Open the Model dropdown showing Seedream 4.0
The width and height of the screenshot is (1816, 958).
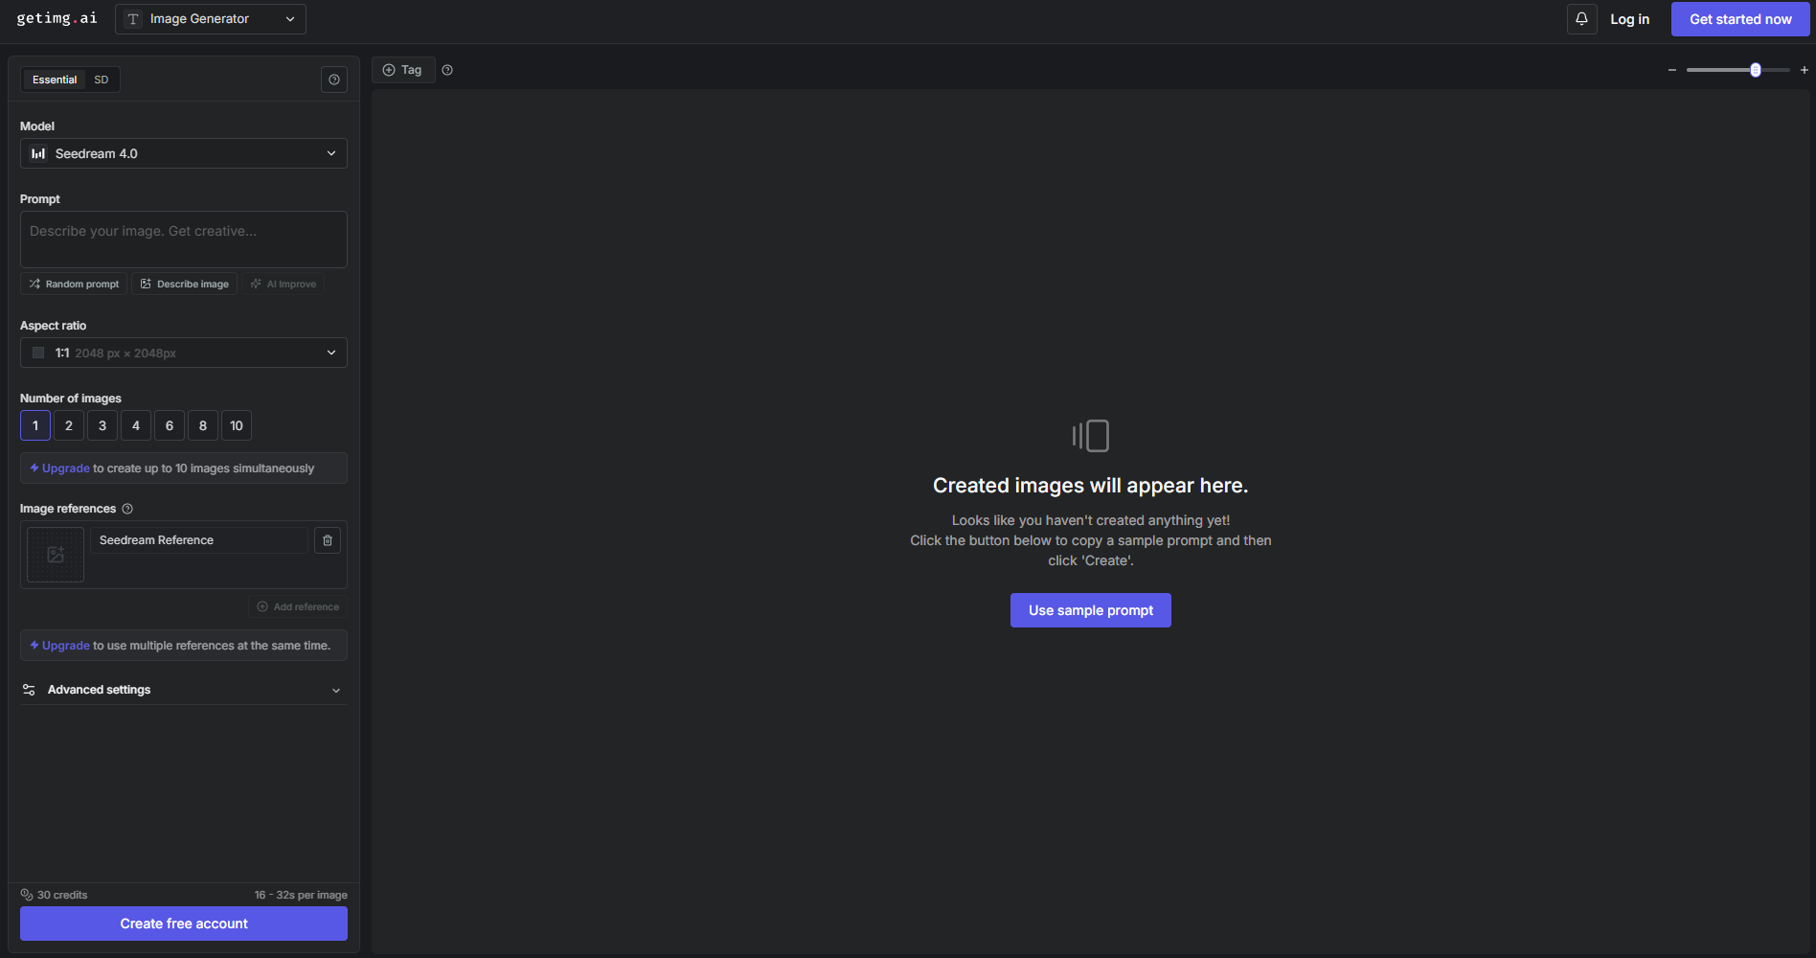pyautogui.click(x=184, y=153)
